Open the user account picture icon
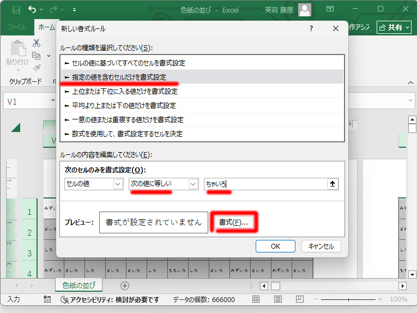This screenshot has width=417, height=313. [x=305, y=9]
